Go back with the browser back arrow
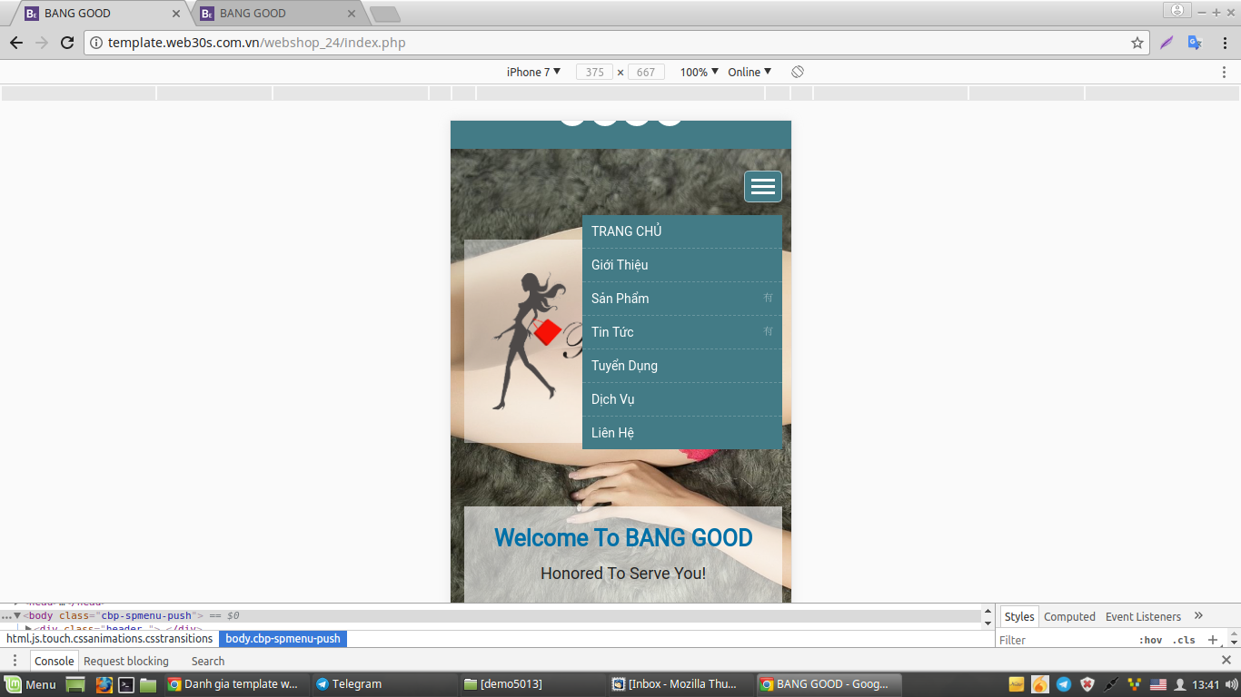This screenshot has width=1241, height=697. pos(16,43)
